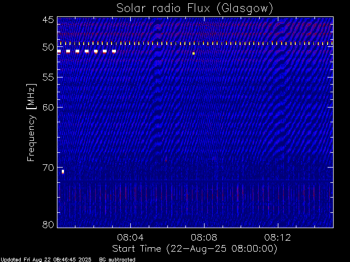This screenshot has height=262, width=350.
Task: Click the 'Updated Fri Aug 22' timestamp text
Action: 46,260
